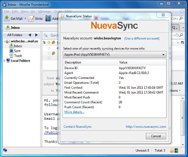Viewport: 188px width, 157px height.
Task: Click the thread column header icon
Action: tap(44, 42)
